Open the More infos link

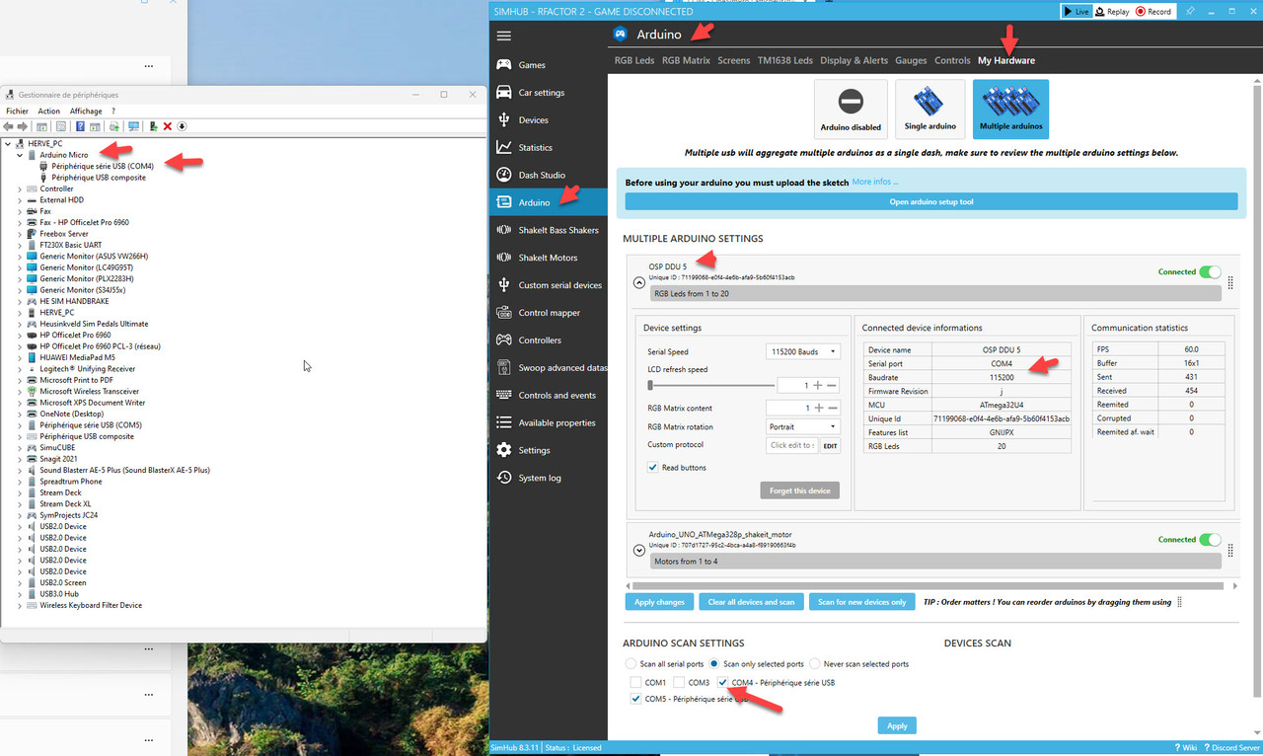point(875,183)
